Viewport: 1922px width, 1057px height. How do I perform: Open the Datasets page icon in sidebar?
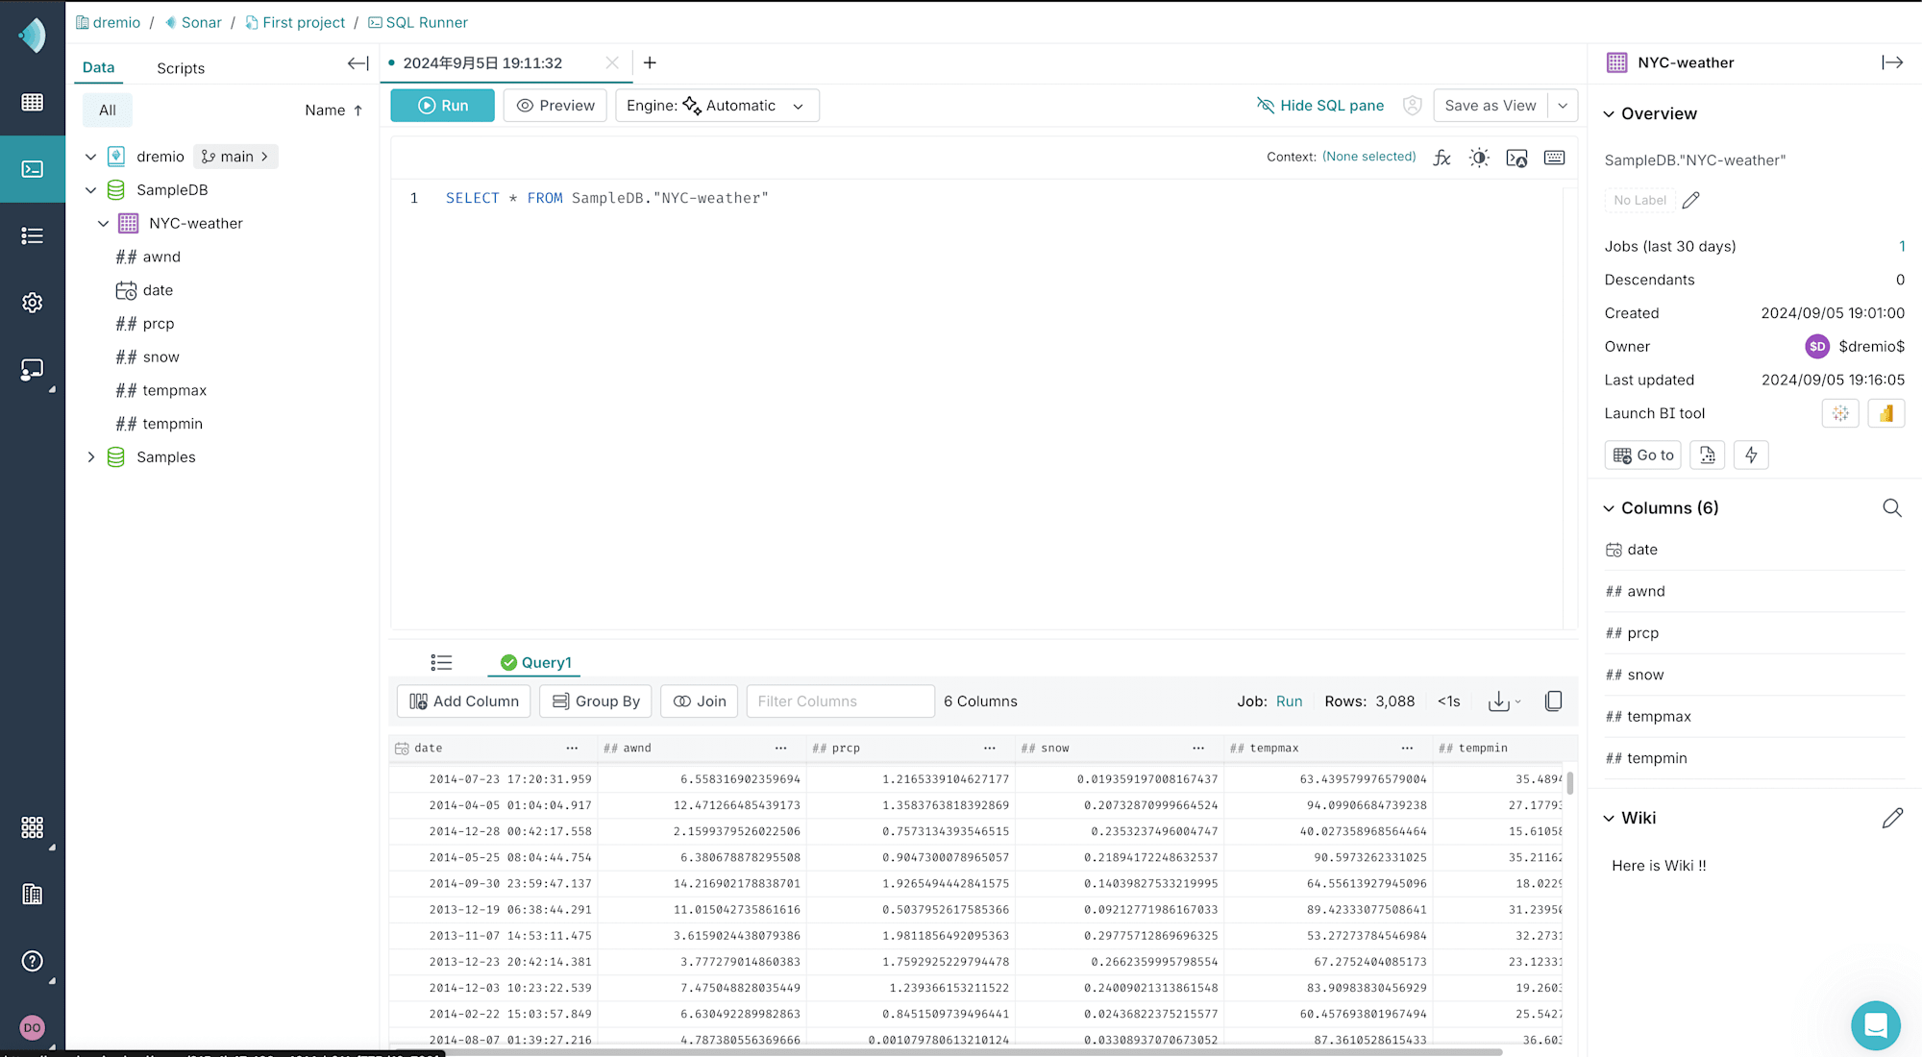point(32,102)
